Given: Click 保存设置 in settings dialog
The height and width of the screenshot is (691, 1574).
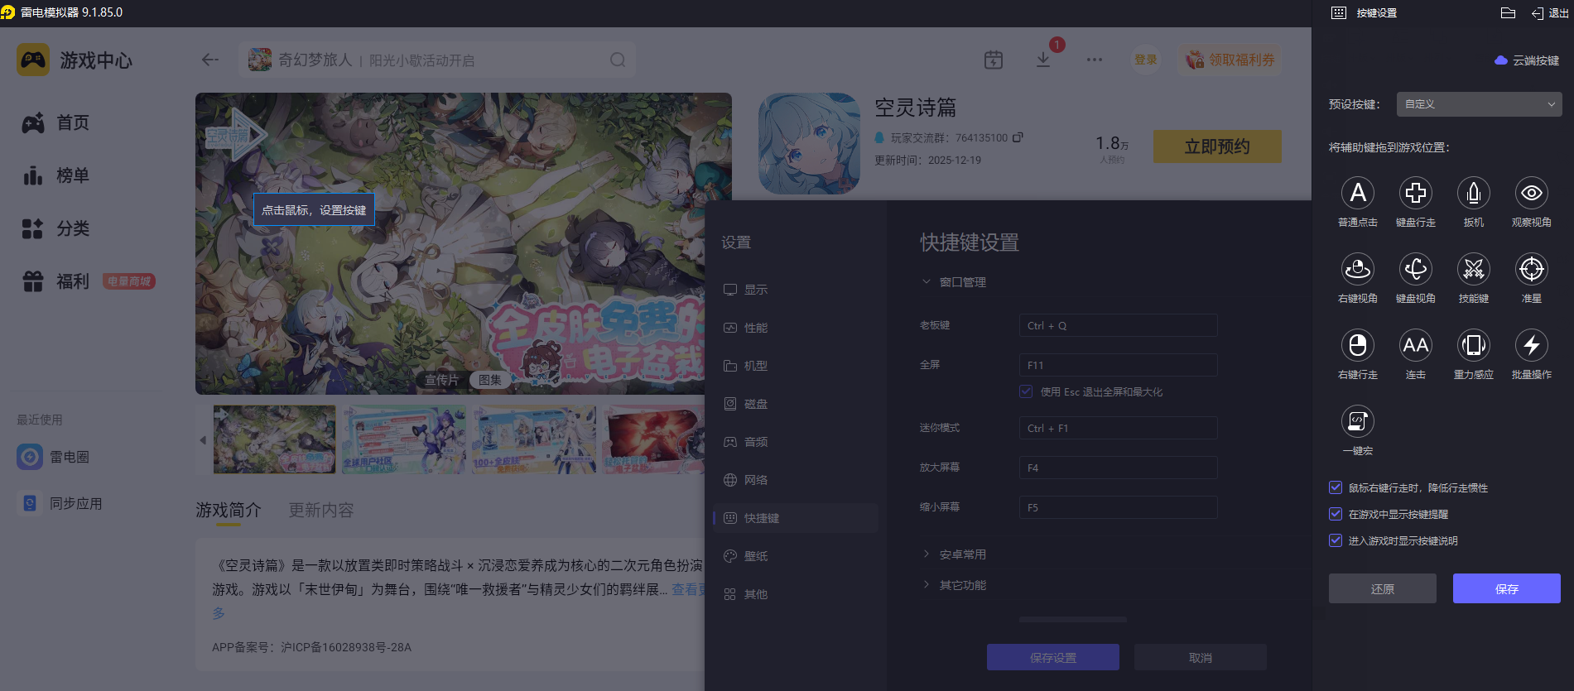Looking at the screenshot, I should 1053,657.
